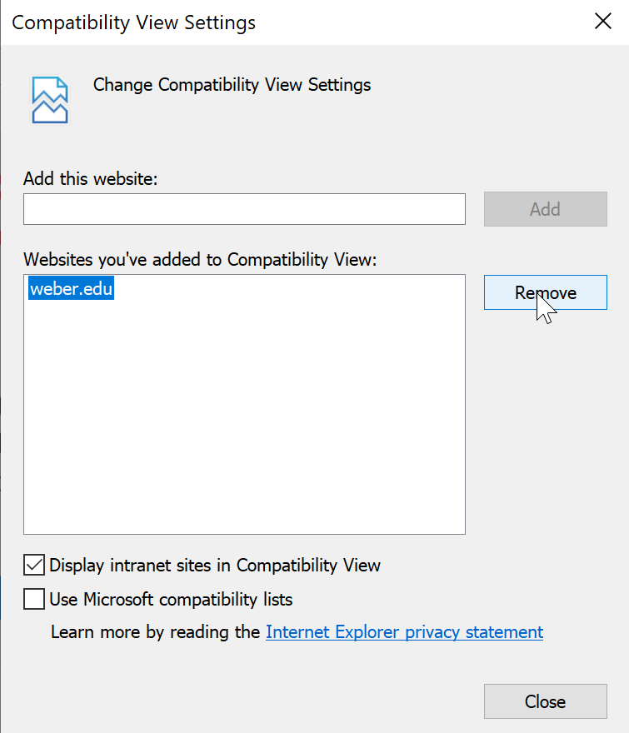Click the 'Add this website:' label
The image size is (629, 733).
click(90, 178)
